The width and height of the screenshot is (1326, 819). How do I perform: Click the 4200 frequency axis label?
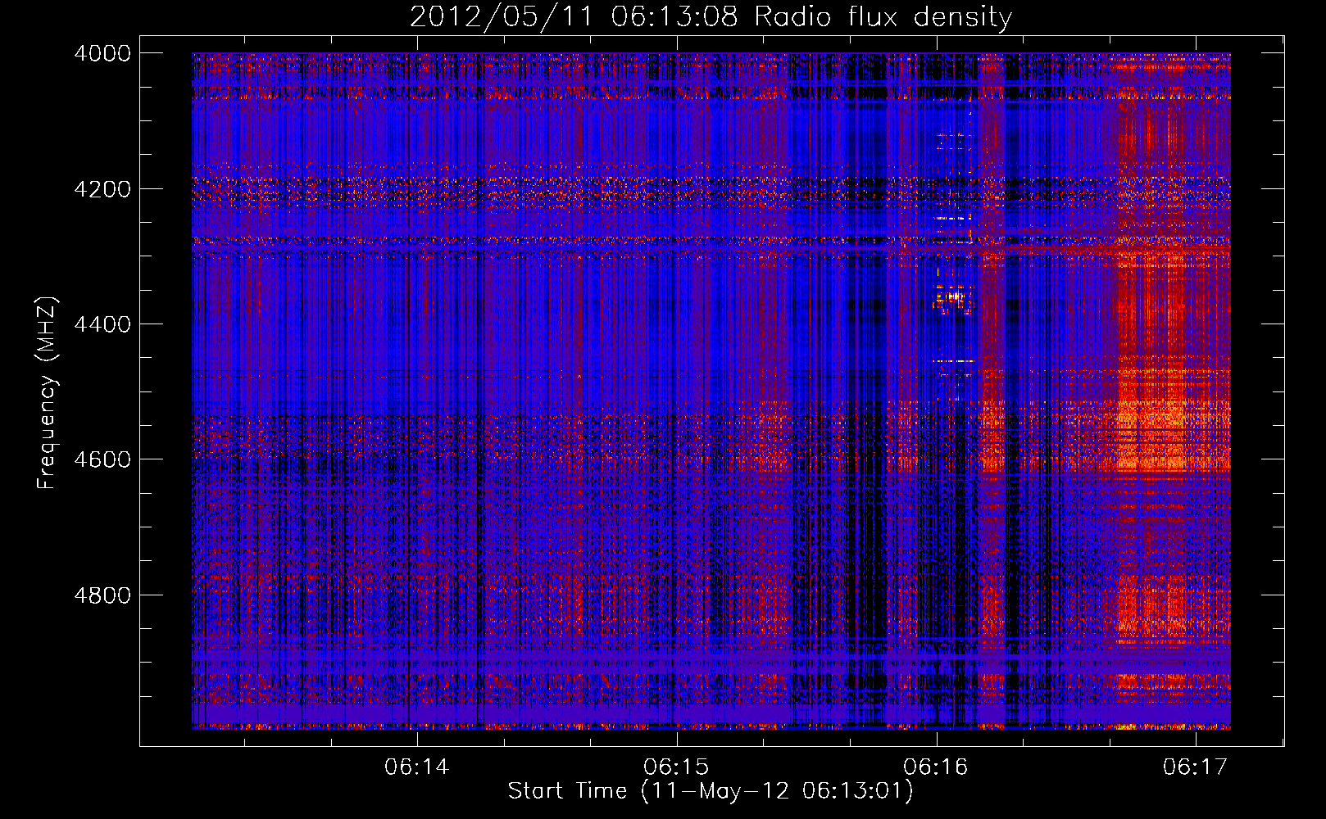tap(102, 189)
